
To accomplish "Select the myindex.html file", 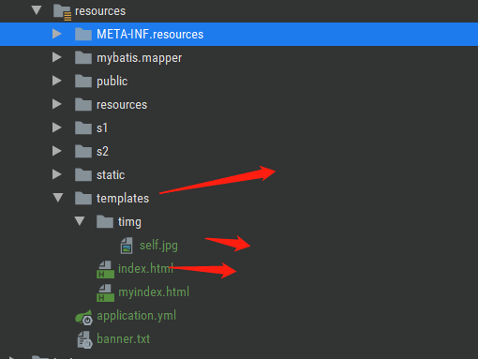I will point(154,292).
